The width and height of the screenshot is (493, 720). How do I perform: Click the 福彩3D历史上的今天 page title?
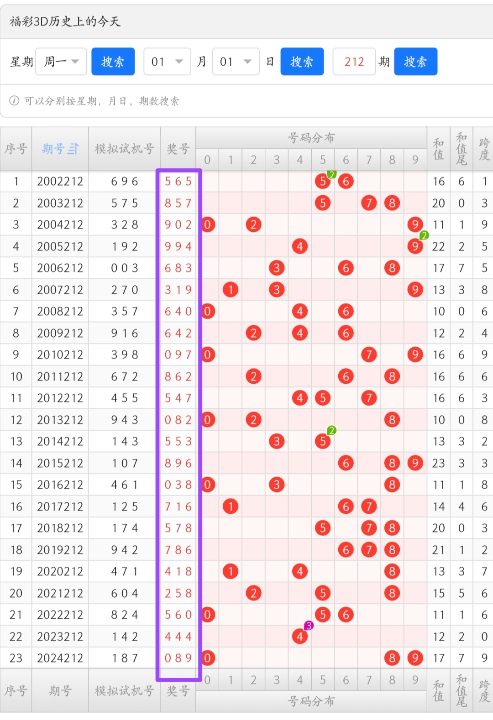click(x=65, y=21)
